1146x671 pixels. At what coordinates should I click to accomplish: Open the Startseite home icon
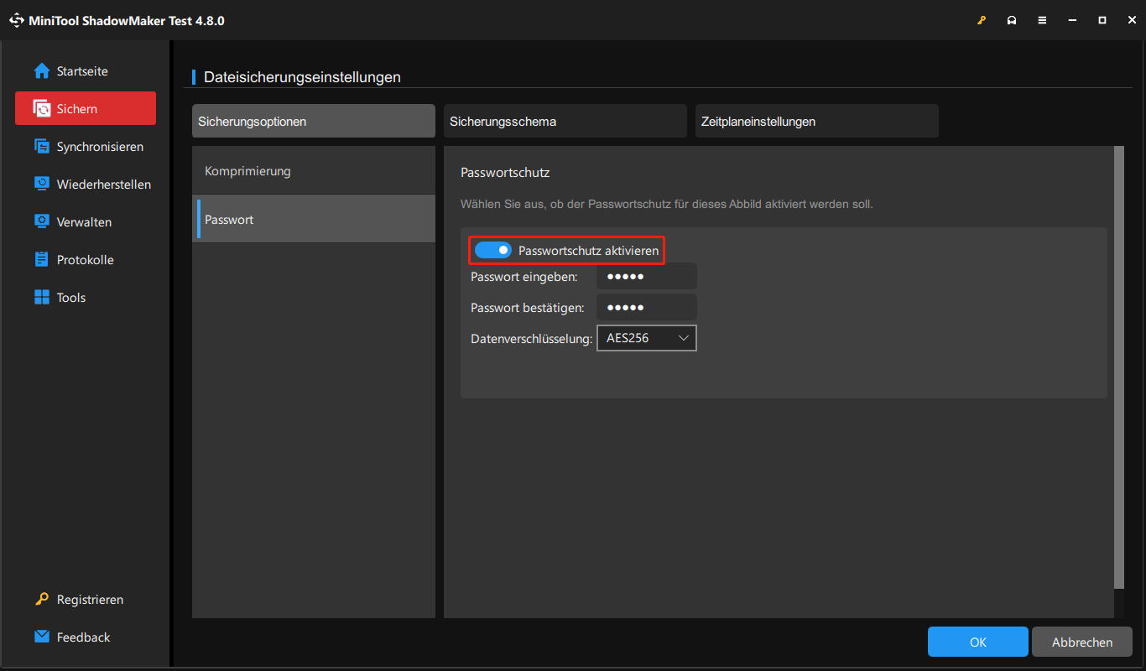pyautogui.click(x=42, y=70)
